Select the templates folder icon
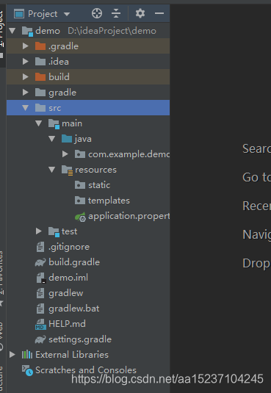Image resolution: width=271 pixels, height=393 pixels. pos(80,201)
